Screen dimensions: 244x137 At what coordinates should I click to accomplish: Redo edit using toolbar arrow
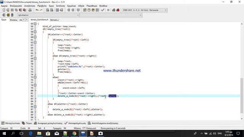[x=41, y=10]
